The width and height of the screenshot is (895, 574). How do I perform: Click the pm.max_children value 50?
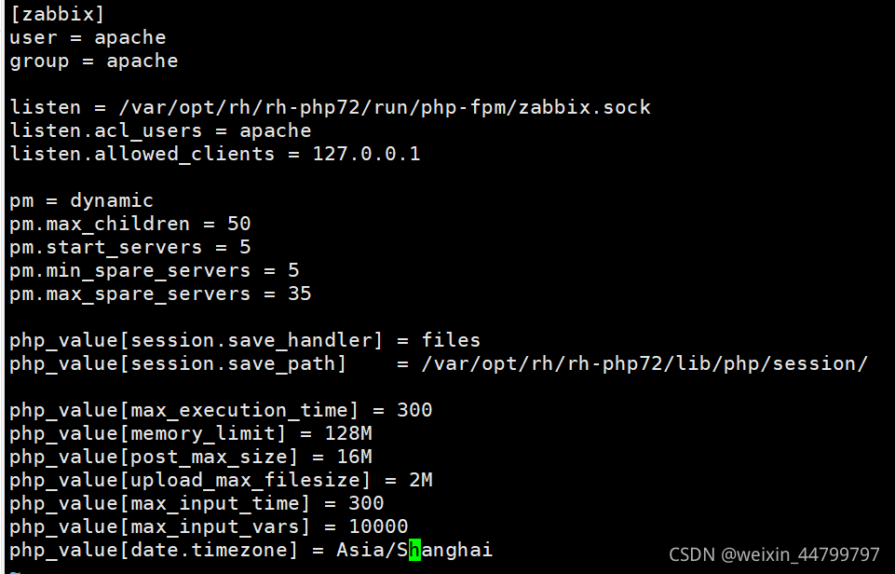239,224
